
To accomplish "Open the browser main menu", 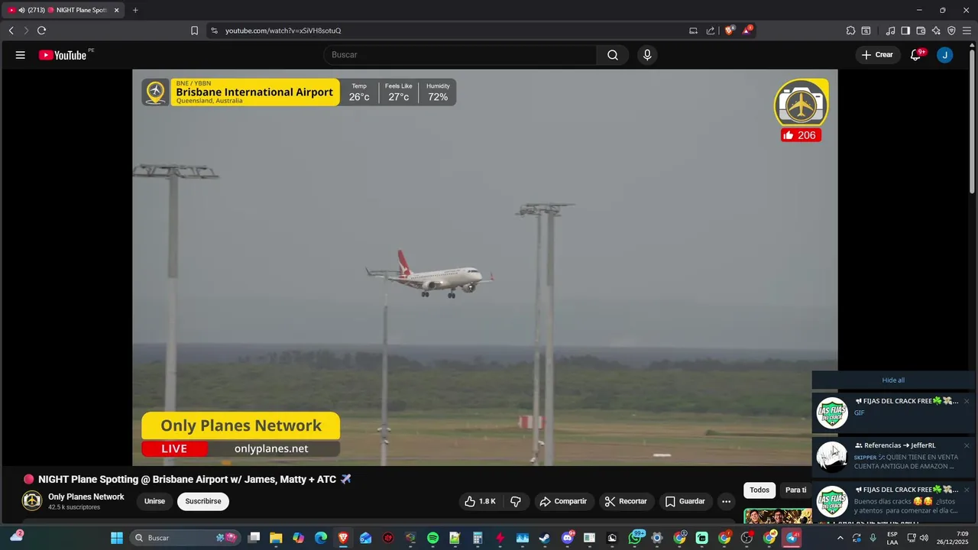I will click(967, 31).
